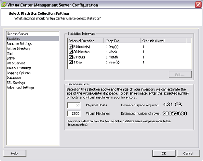203x161 pixels.
Task: Toggle the 5 Minute(s) interval checkbox
Action: (71, 46)
